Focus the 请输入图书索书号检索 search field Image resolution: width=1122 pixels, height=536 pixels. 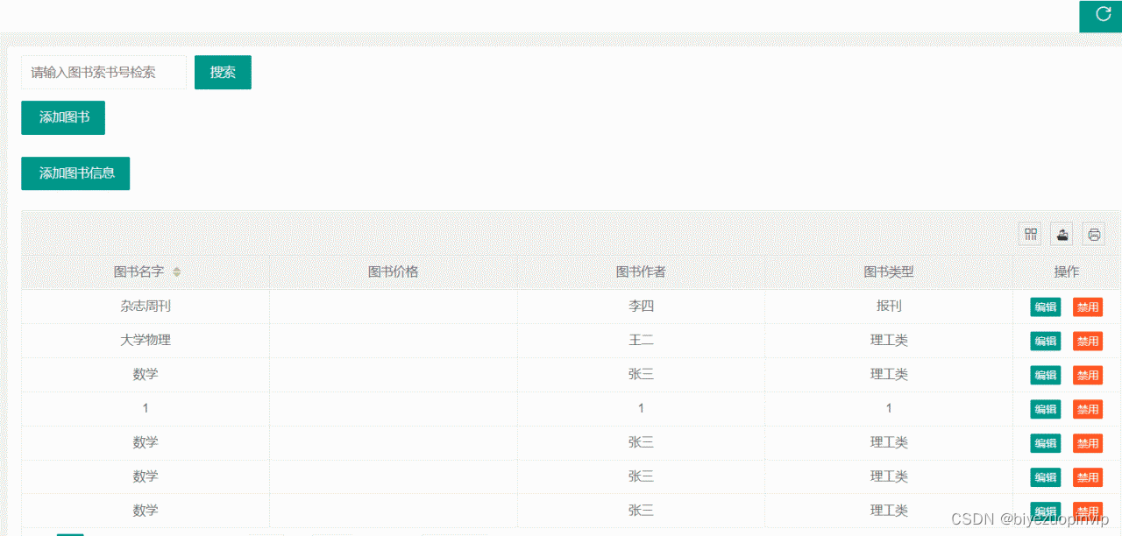point(103,73)
